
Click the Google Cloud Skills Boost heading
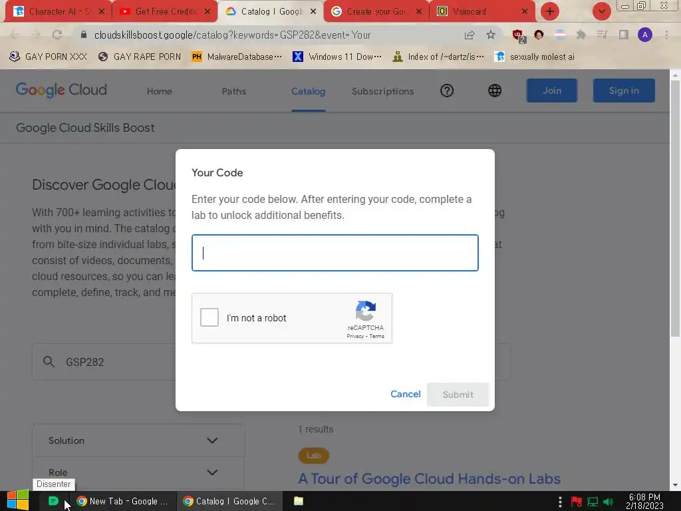[x=85, y=128]
